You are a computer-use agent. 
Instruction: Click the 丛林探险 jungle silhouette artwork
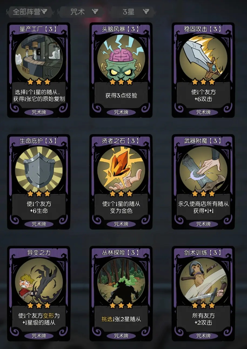coord(121,281)
